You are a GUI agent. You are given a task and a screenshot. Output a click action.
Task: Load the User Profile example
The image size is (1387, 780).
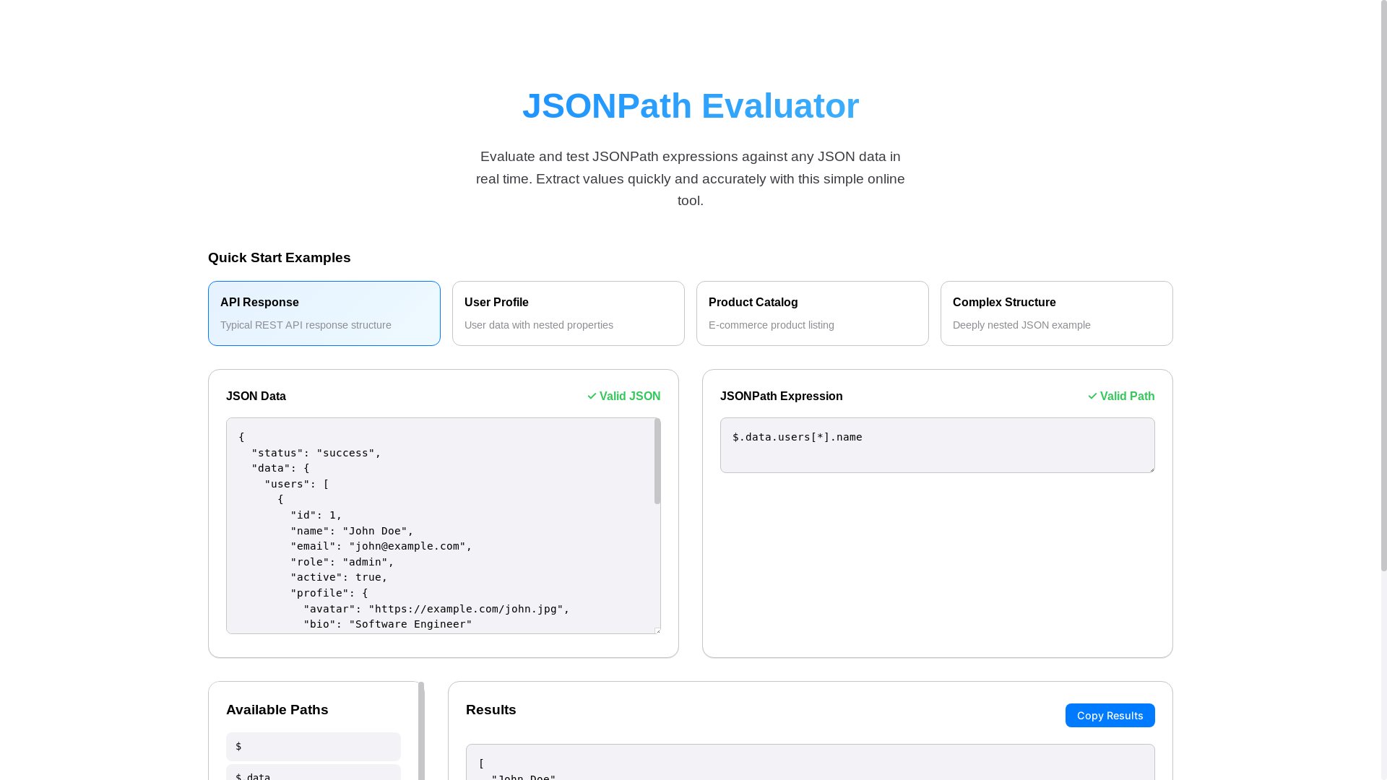click(x=568, y=313)
